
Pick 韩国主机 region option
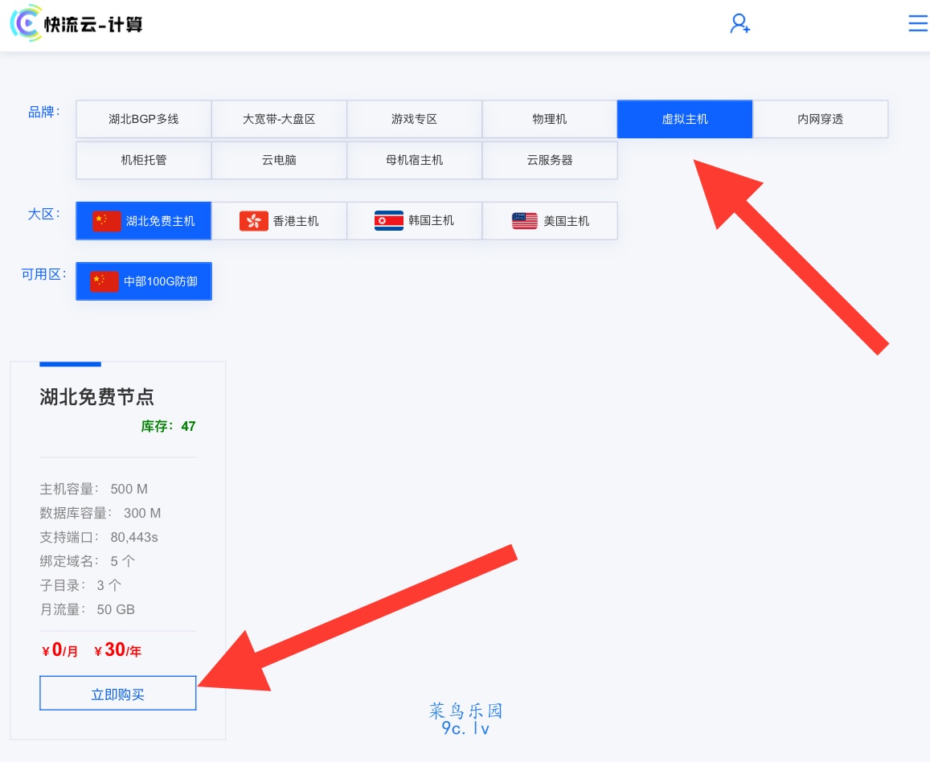(414, 221)
